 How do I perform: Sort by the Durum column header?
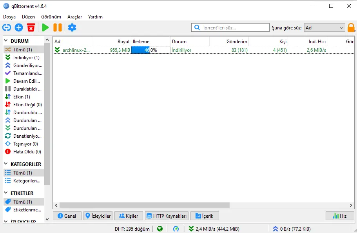190,42
